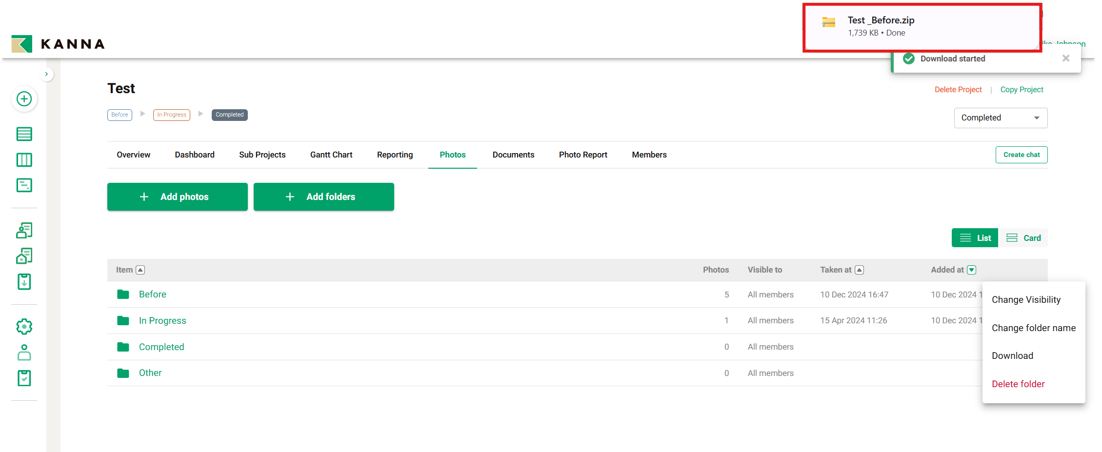Click the Copy Project link
Screen dimensions: 1102x452
(1022, 90)
